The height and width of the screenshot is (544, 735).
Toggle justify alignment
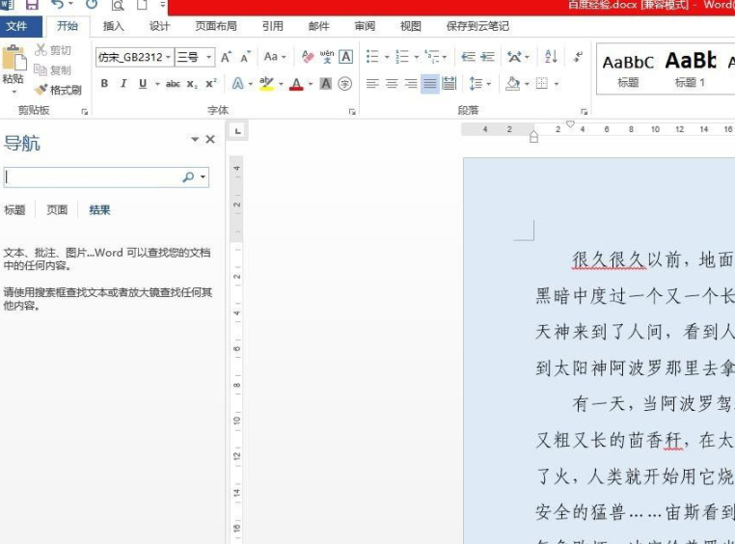coord(430,84)
